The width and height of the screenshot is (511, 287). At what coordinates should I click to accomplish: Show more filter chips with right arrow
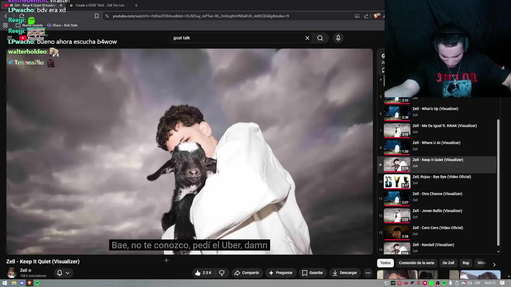click(494, 264)
